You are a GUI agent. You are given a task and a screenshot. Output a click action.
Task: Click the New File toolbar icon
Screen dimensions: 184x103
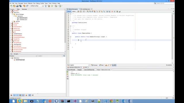11,6
